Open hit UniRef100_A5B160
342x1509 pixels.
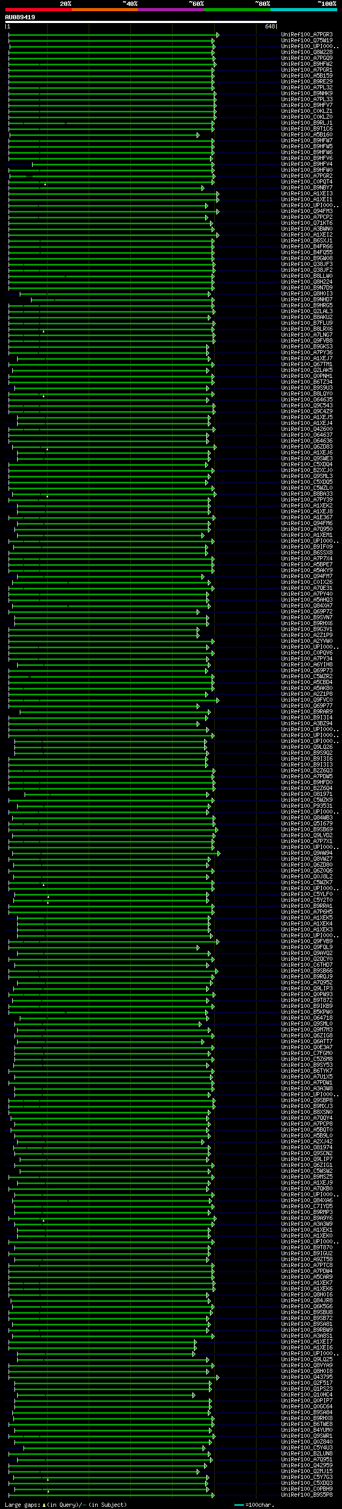[x=307, y=135]
